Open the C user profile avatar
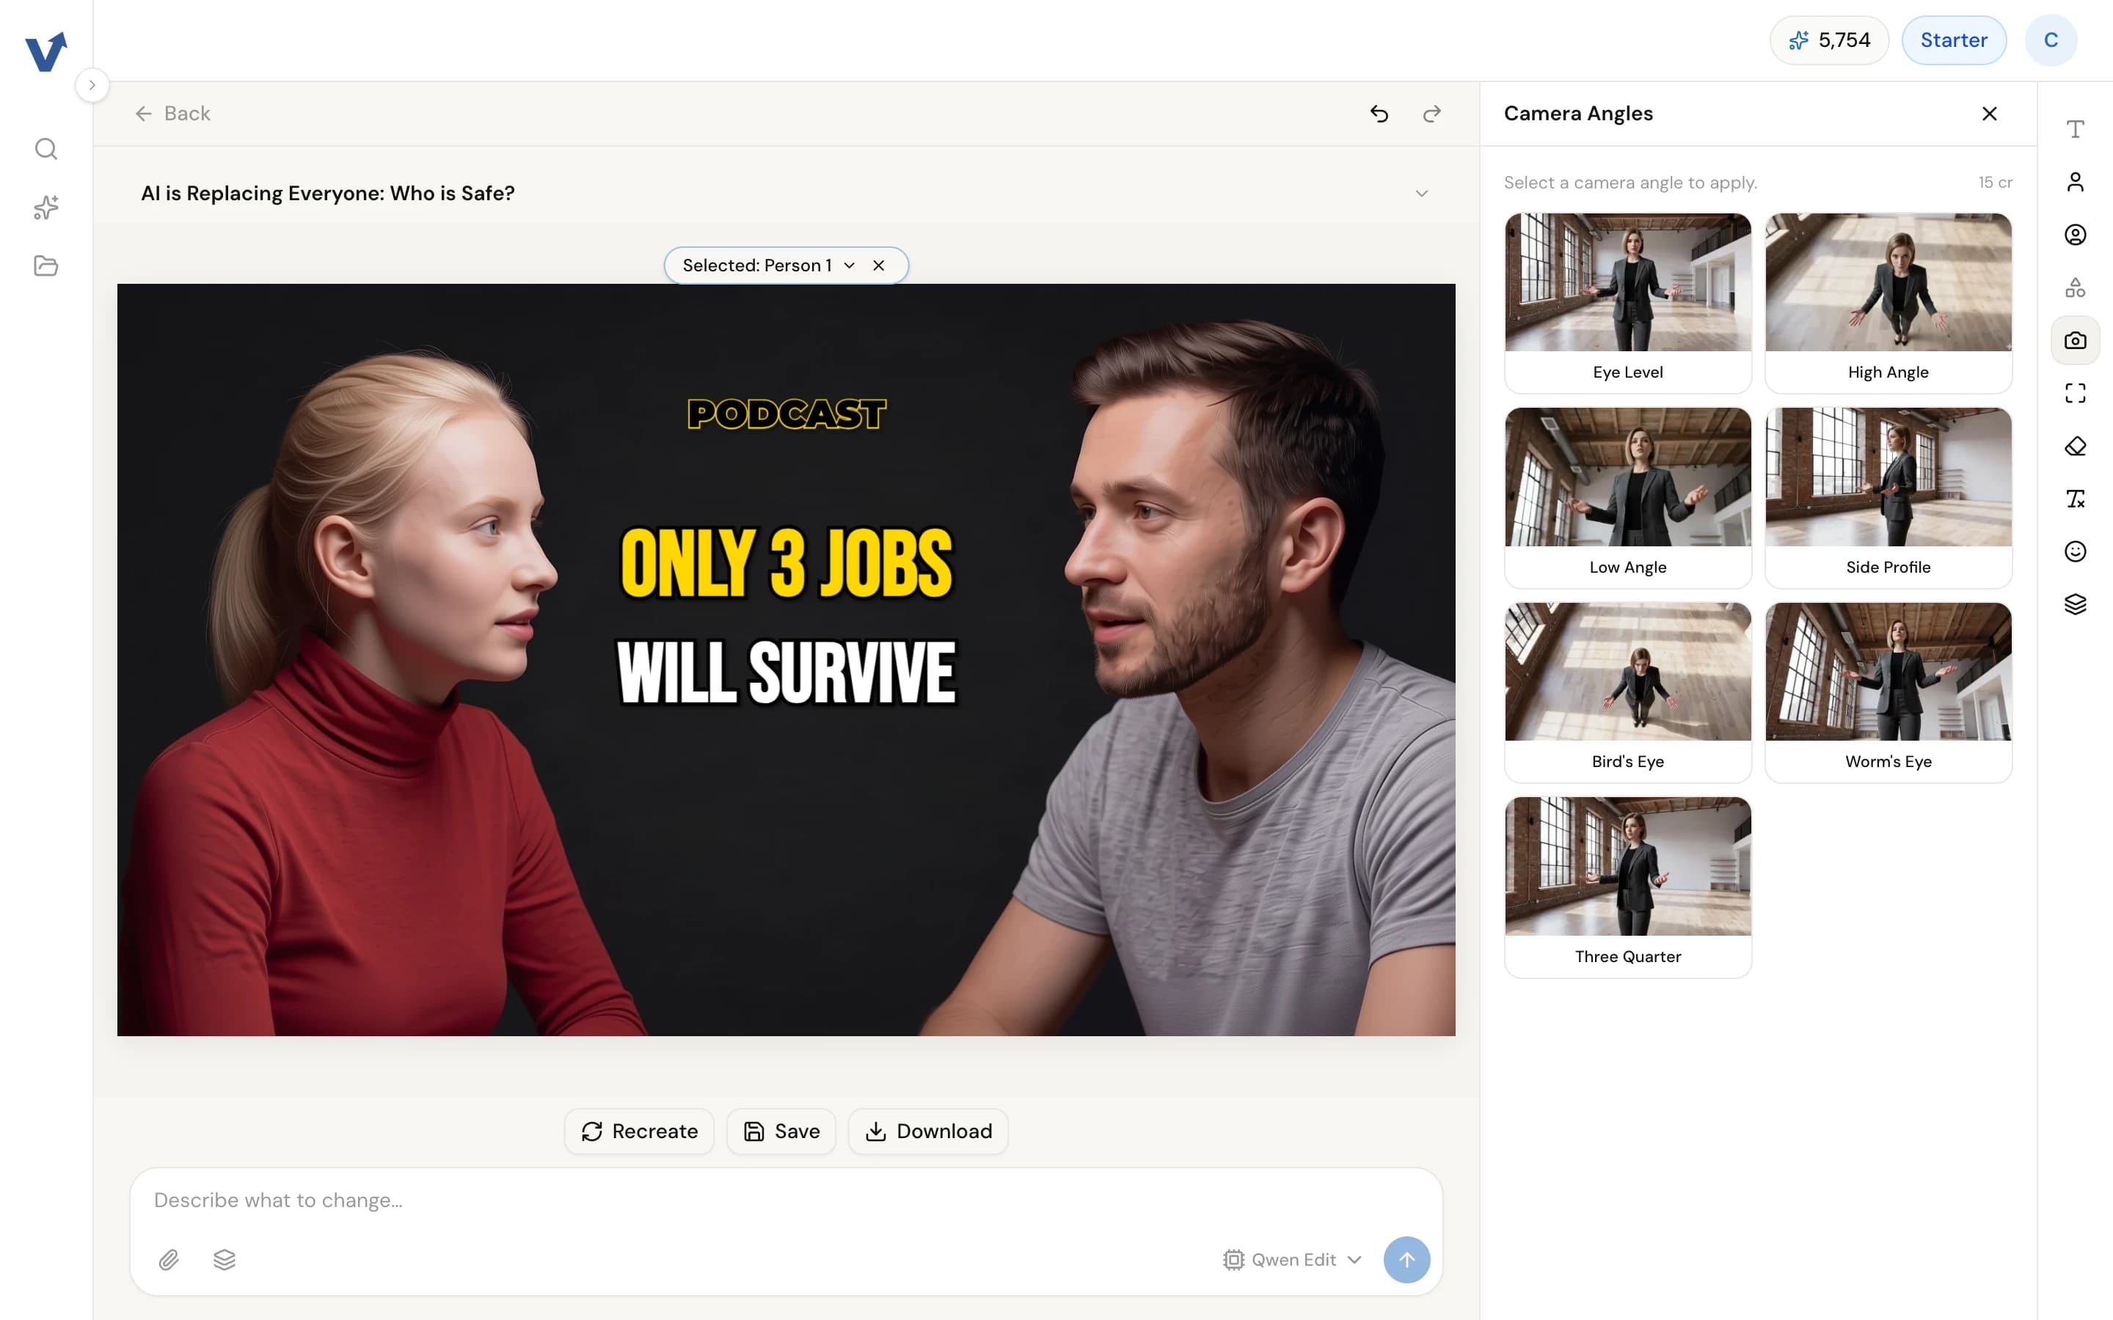Screen dimensions: 2113x1320 [x=2050, y=40]
